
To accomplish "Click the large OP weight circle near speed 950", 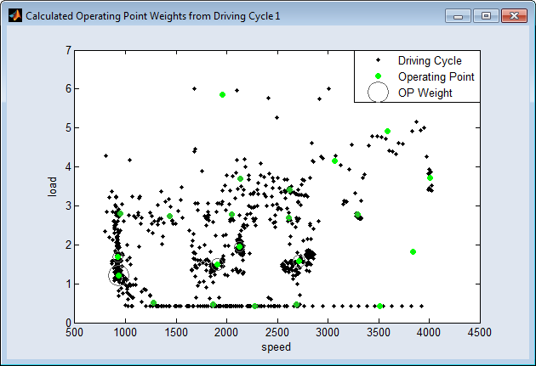I will 118,274.
